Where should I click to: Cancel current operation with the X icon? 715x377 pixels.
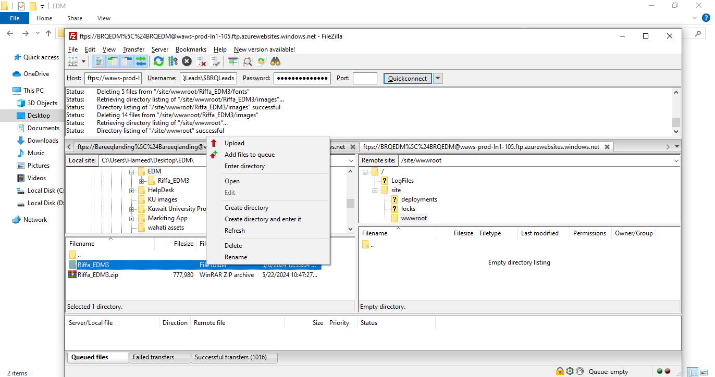click(x=187, y=61)
